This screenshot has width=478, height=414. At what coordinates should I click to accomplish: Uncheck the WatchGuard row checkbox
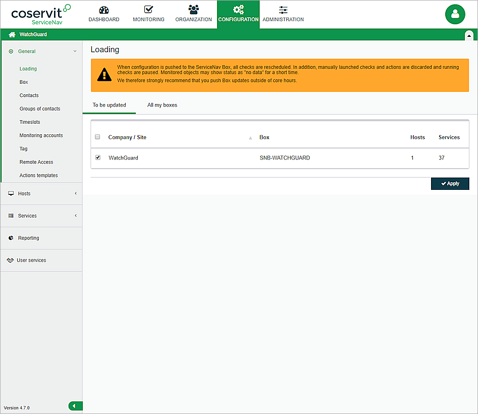pyautogui.click(x=98, y=158)
